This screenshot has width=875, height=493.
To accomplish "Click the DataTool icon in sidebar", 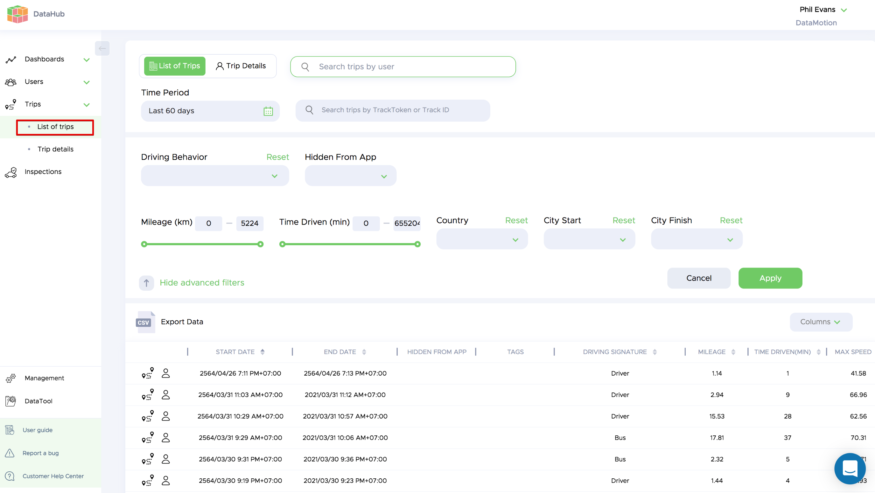I will click(x=11, y=401).
